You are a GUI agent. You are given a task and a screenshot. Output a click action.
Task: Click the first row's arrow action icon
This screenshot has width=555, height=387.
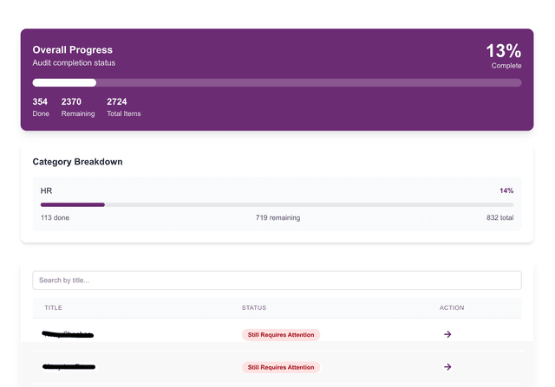tap(447, 334)
